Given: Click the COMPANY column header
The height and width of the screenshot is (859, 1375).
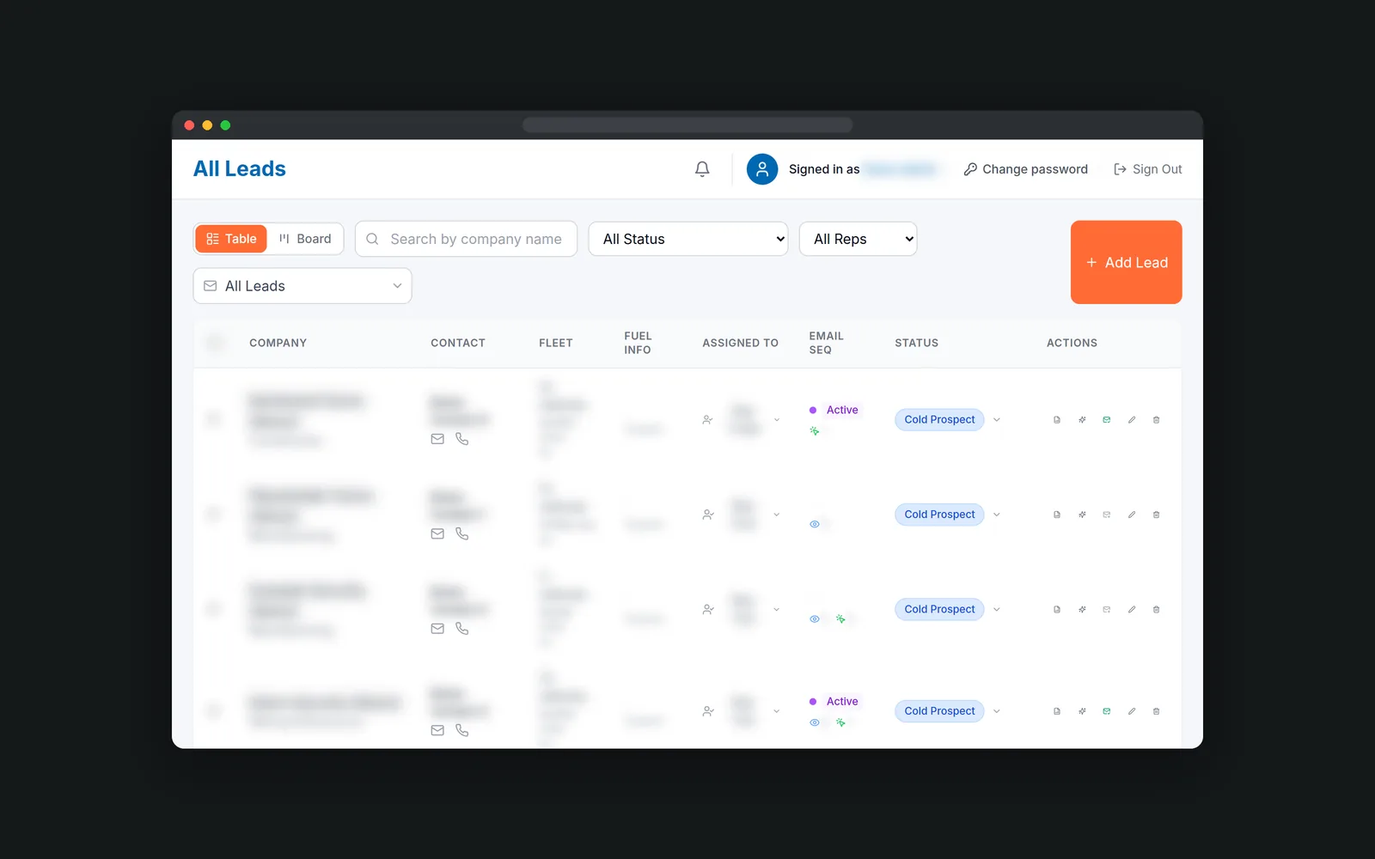Looking at the screenshot, I should [x=278, y=343].
